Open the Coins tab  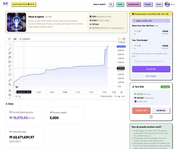click(x=120, y=4)
